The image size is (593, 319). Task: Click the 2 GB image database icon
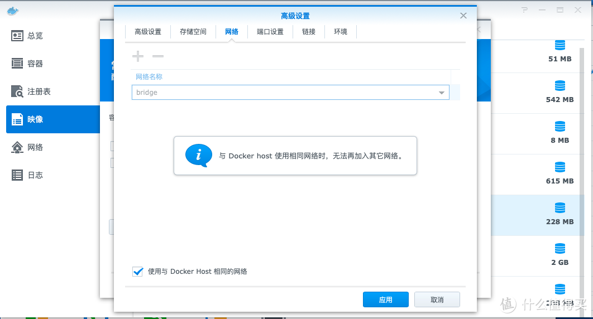point(560,249)
